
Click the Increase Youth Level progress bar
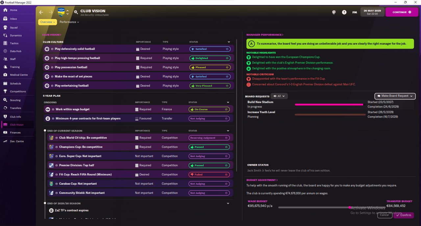pos(330,114)
